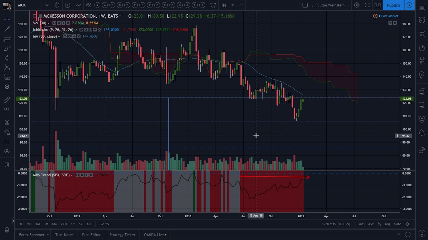The width and height of the screenshot is (428, 240).
Task: Open the Forex Screener dropdown arrow
Action: tap(48, 235)
